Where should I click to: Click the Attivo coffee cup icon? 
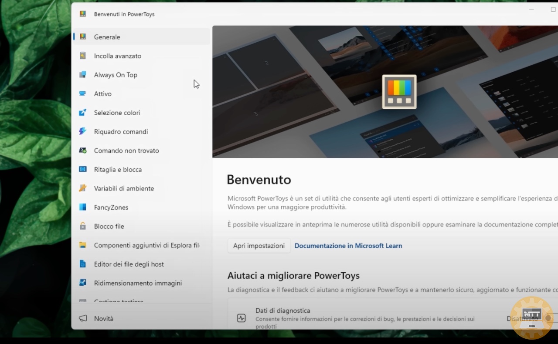tap(83, 94)
